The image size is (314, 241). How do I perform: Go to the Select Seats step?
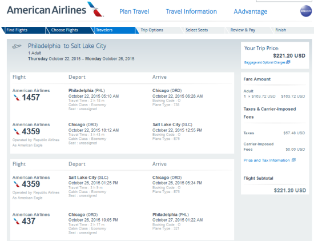(196, 30)
